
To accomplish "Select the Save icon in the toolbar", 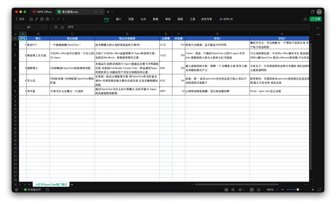I will 31,19.
